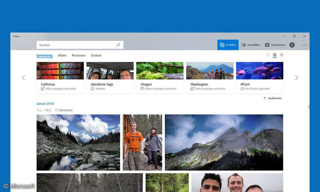320x192 pixels.
Task: Enable the medium grid view
Action: click(275, 55)
